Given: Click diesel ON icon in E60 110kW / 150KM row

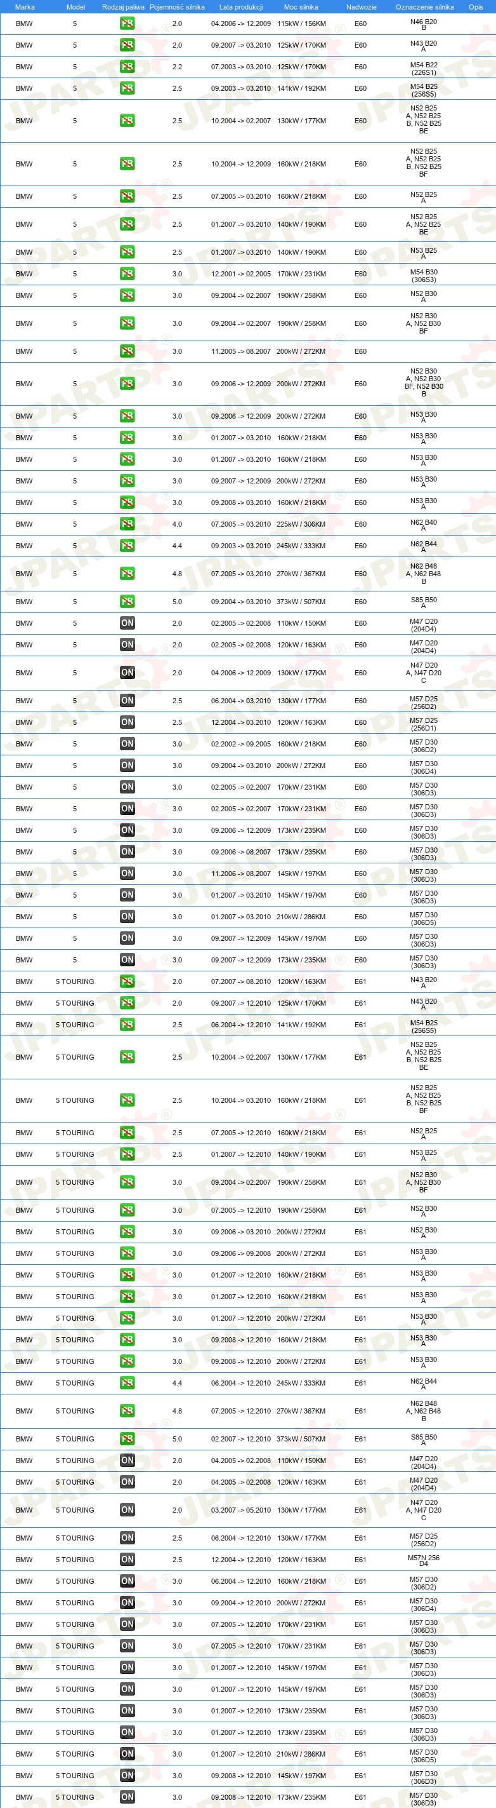Looking at the screenshot, I should tap(127, 623).
